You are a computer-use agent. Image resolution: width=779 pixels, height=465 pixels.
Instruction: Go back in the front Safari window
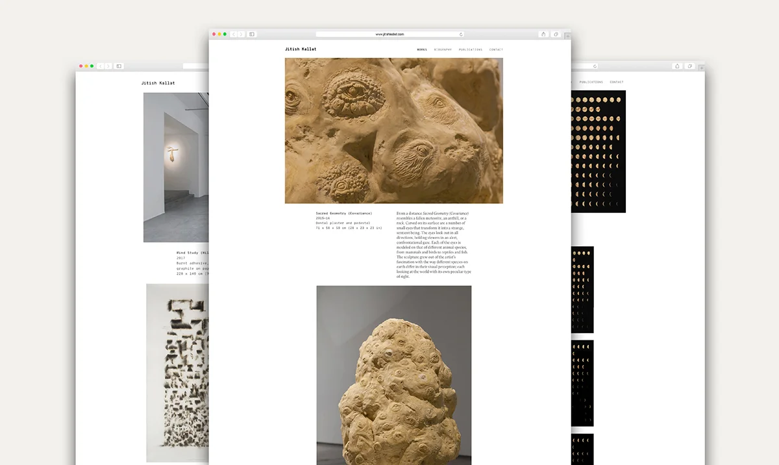click(234, 34)
